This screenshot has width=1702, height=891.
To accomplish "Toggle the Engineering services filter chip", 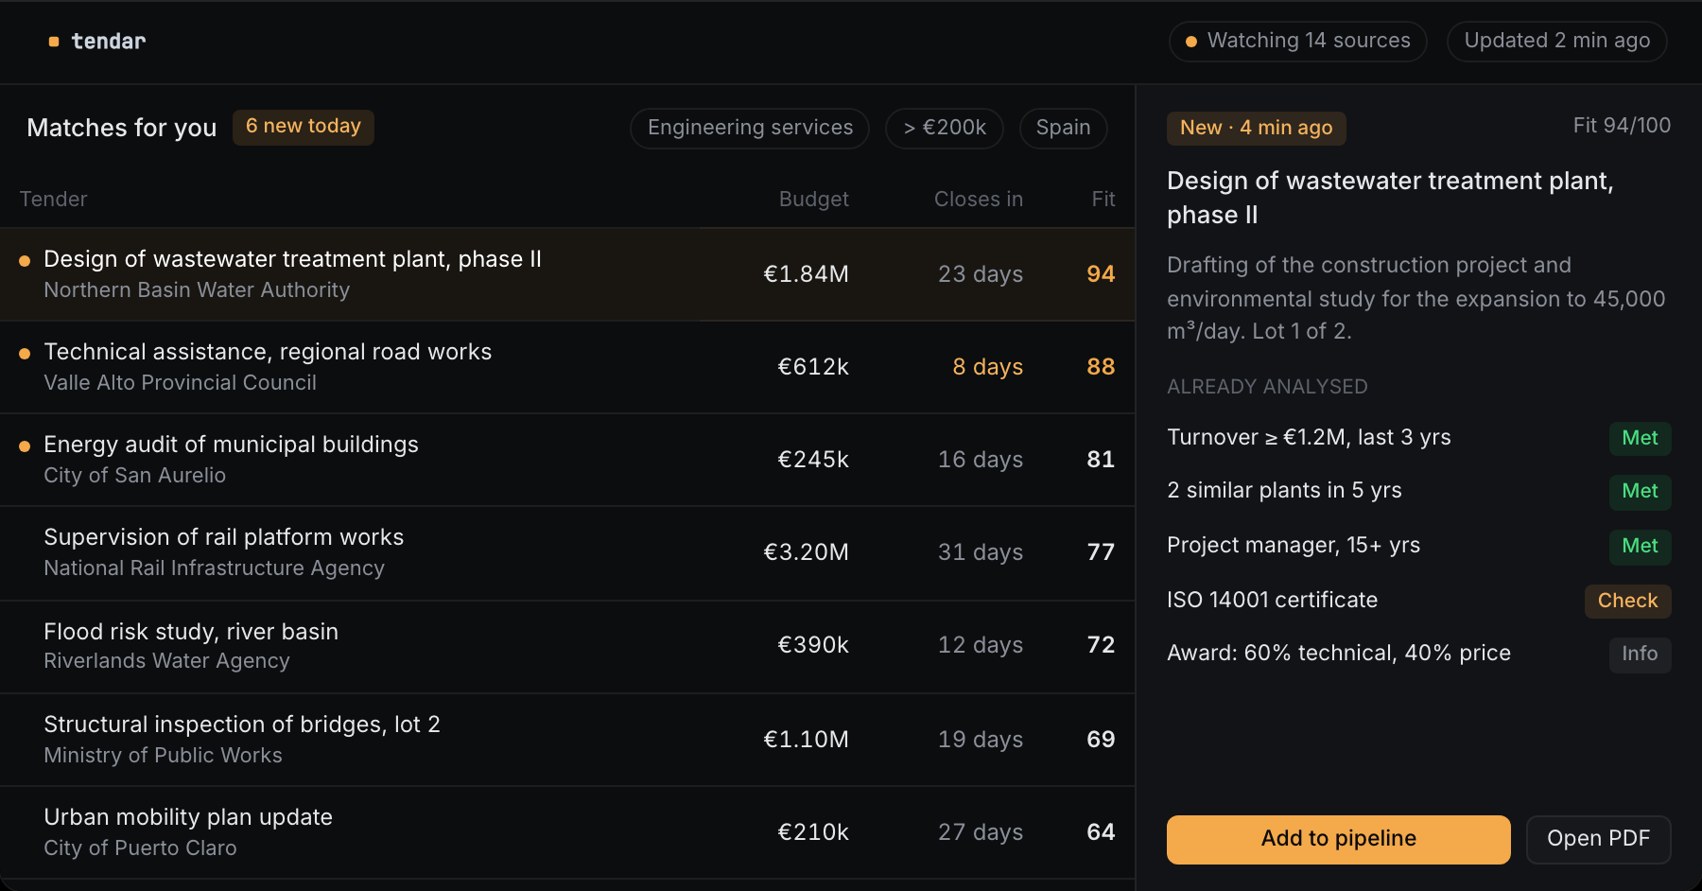I will 750,129.
